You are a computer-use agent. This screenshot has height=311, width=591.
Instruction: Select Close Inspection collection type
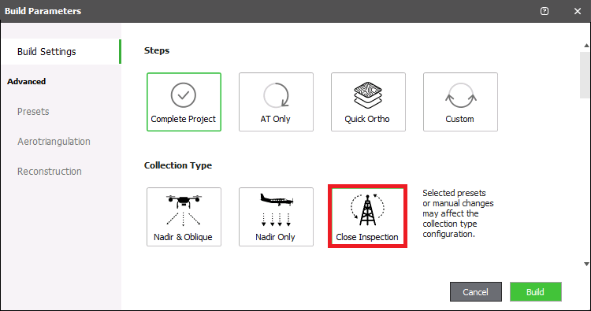367,216
